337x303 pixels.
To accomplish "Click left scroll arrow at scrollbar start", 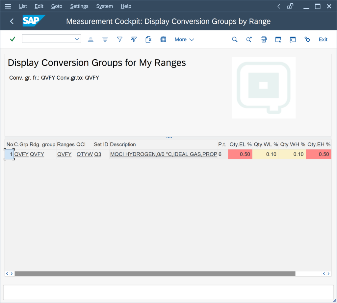I will coord(7,274).
